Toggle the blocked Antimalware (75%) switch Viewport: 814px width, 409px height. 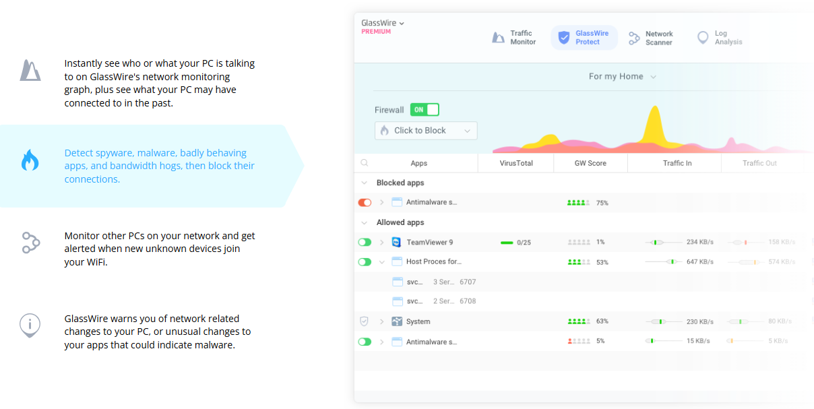point(365,202)
